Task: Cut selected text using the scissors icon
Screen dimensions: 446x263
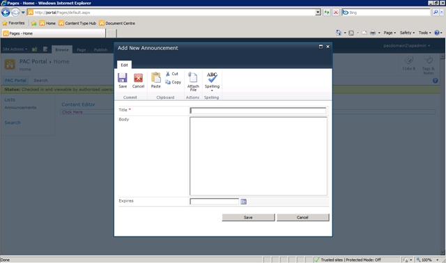Action: (x=168, y=74)
